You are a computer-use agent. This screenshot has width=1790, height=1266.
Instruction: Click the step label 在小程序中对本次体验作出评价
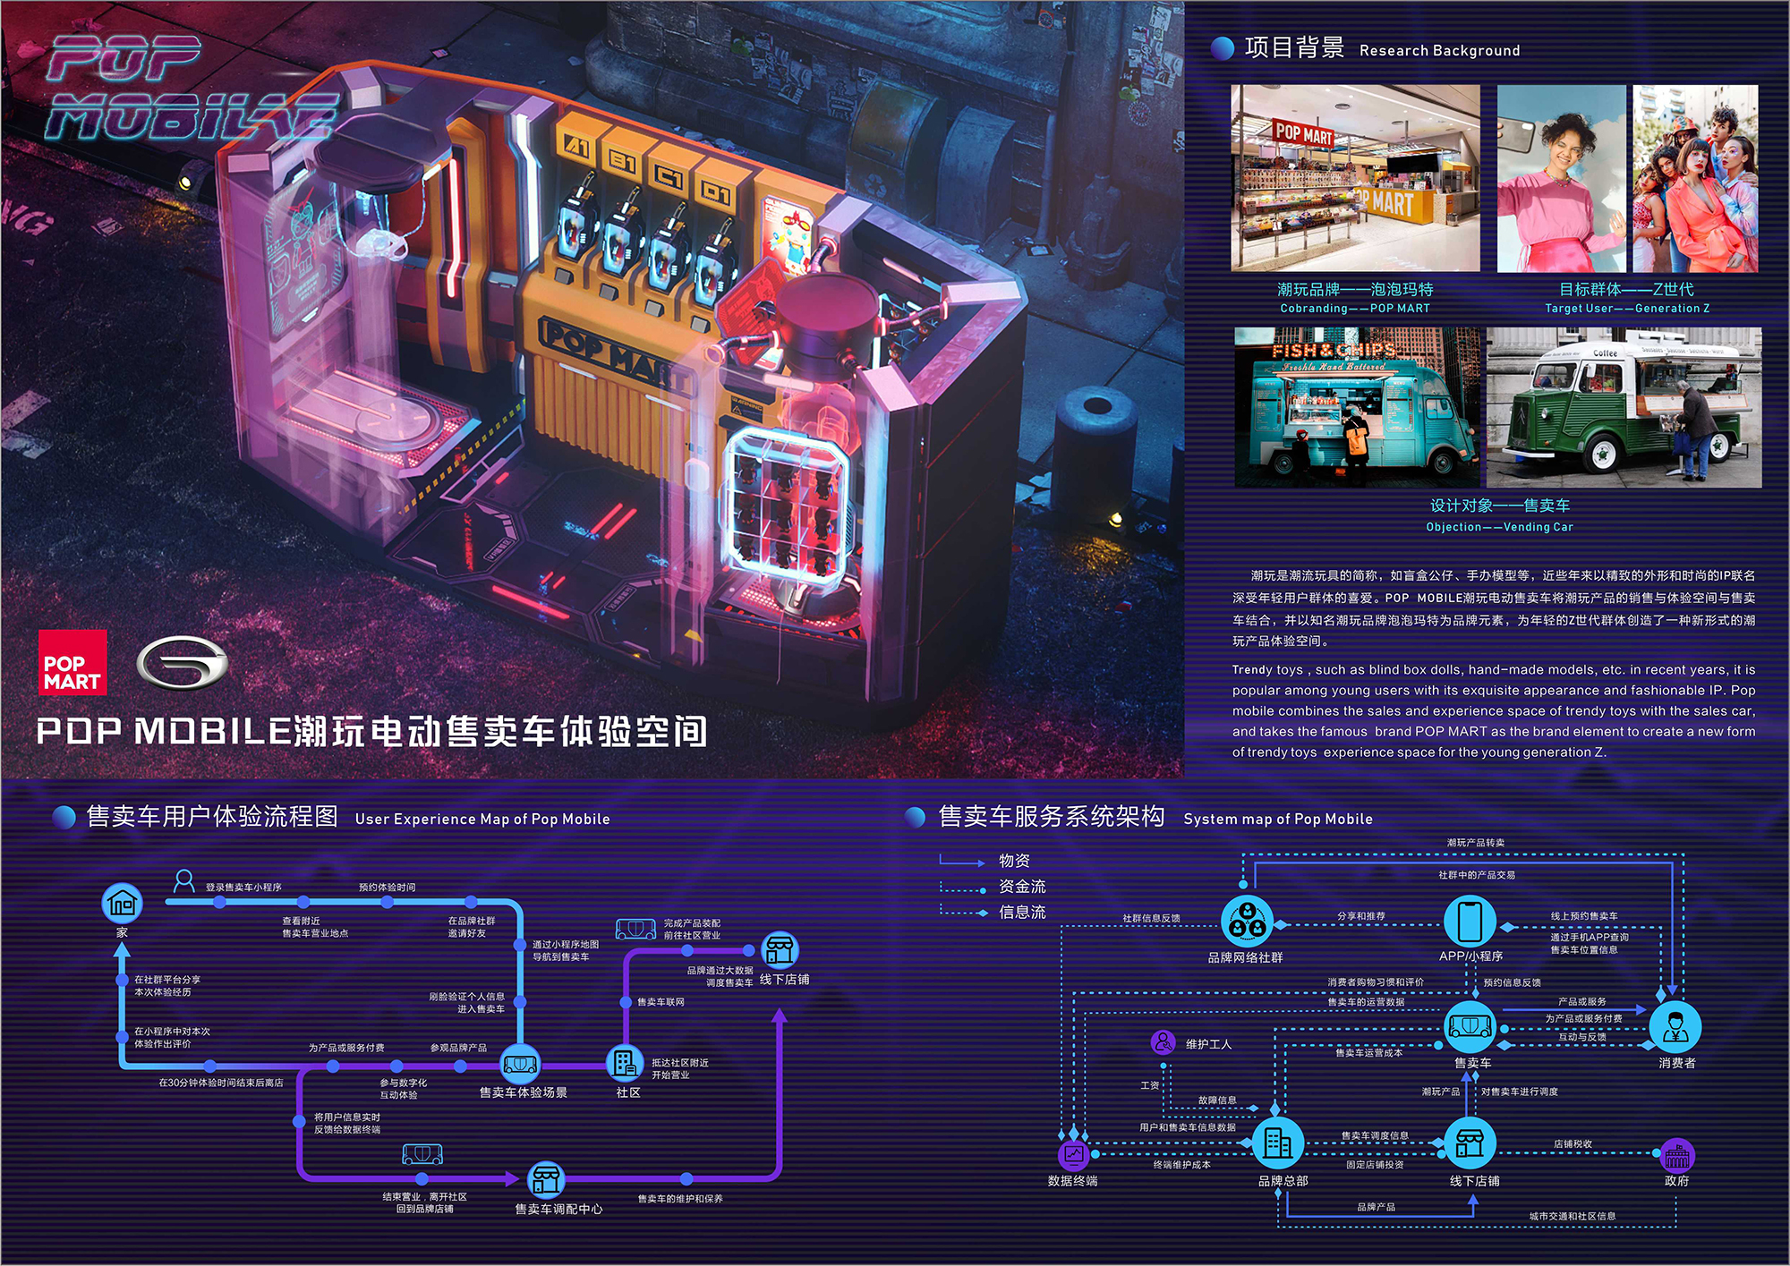pyautogui.click(x=172, y=1037)
